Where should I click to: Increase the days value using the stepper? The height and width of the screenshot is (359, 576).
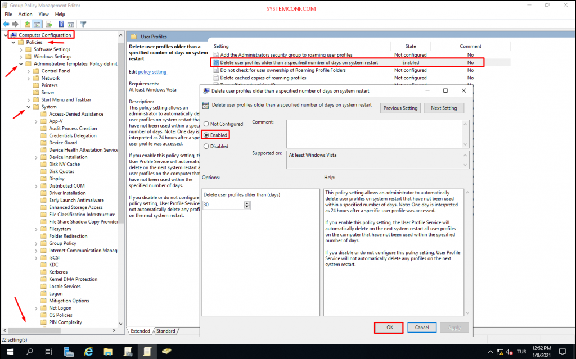click(x=246, y=203)
